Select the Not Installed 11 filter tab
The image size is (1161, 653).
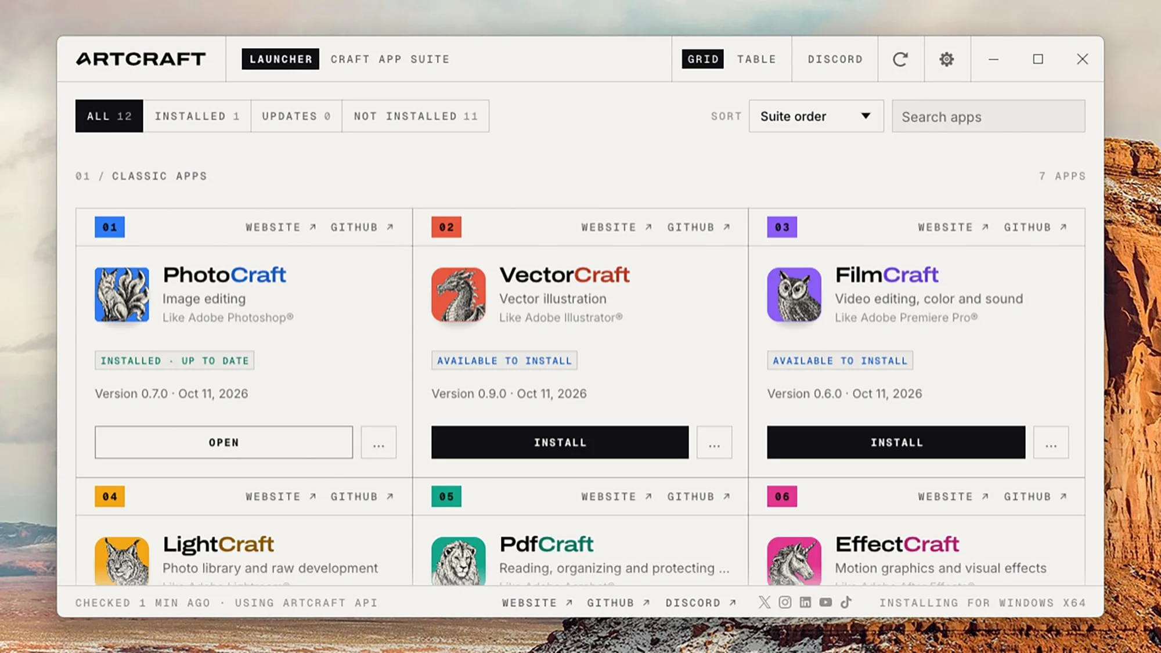click(x=416, y=116)
